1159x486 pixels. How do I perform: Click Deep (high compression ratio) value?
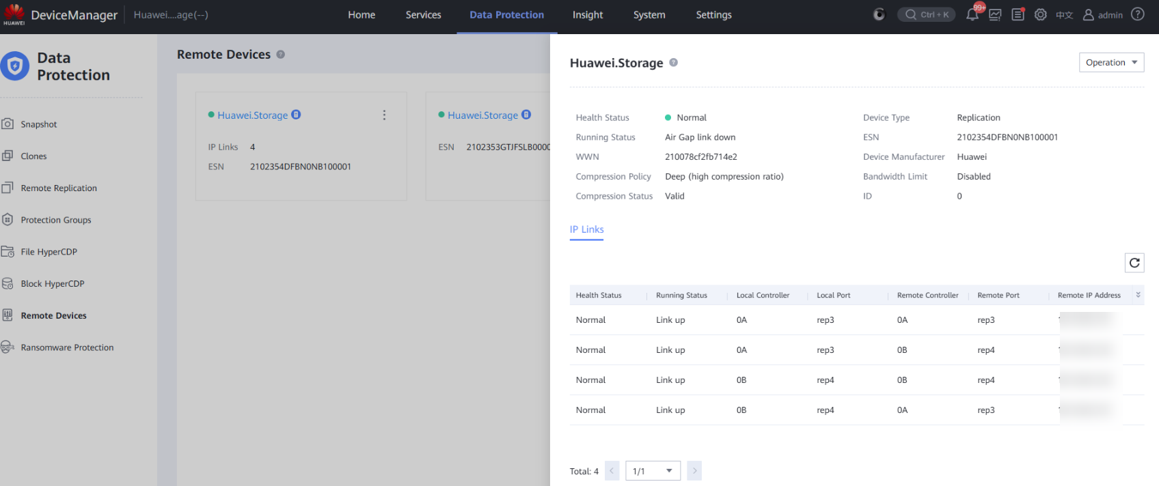[x=724, y=177]
